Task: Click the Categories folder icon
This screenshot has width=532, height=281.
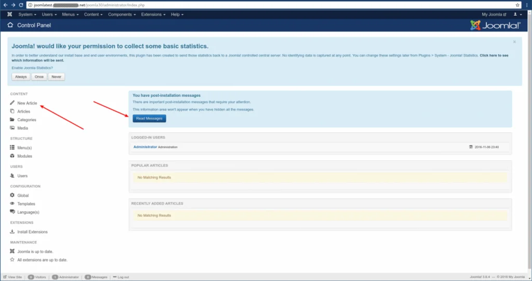Action: pos(12,120)
